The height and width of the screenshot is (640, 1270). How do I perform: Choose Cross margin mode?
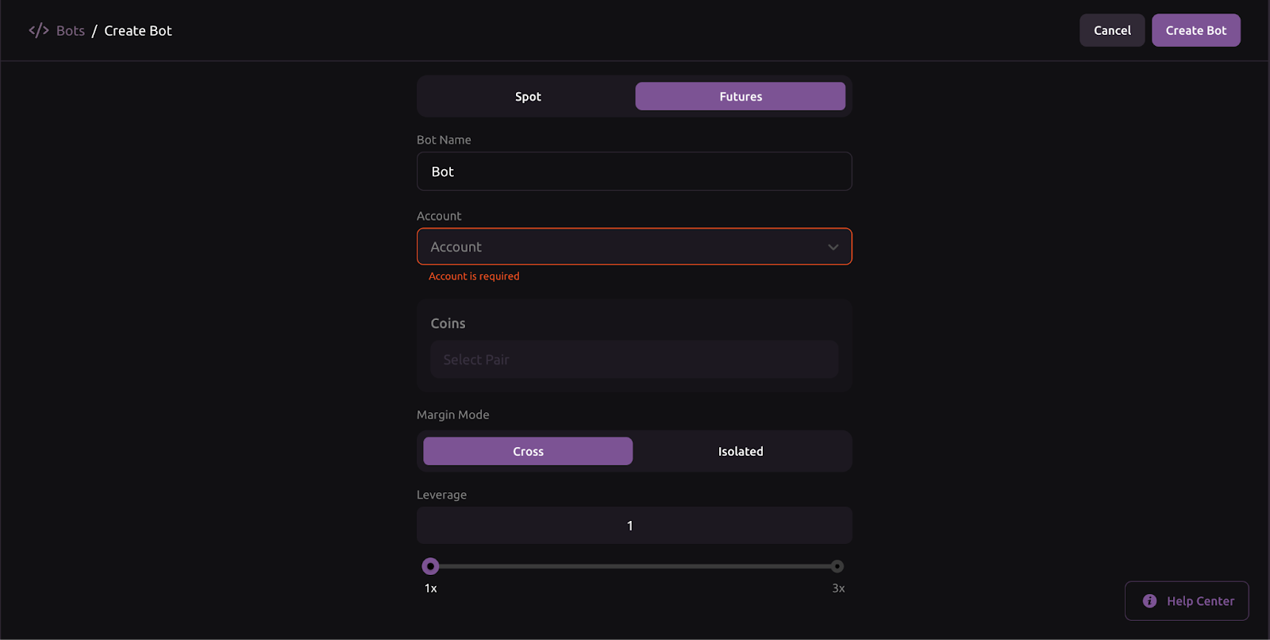[x=528, y=451]
